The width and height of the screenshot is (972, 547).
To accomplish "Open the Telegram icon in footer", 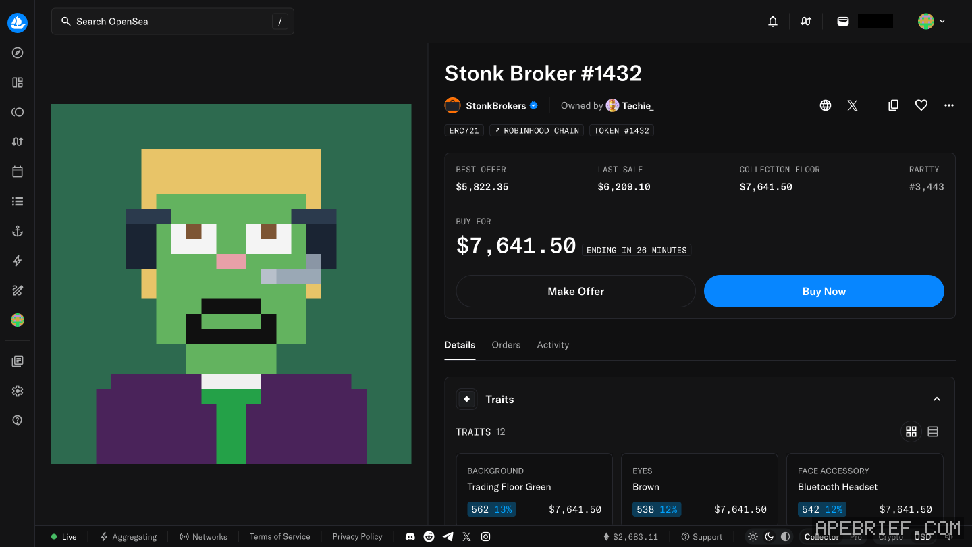I will 448,537.
